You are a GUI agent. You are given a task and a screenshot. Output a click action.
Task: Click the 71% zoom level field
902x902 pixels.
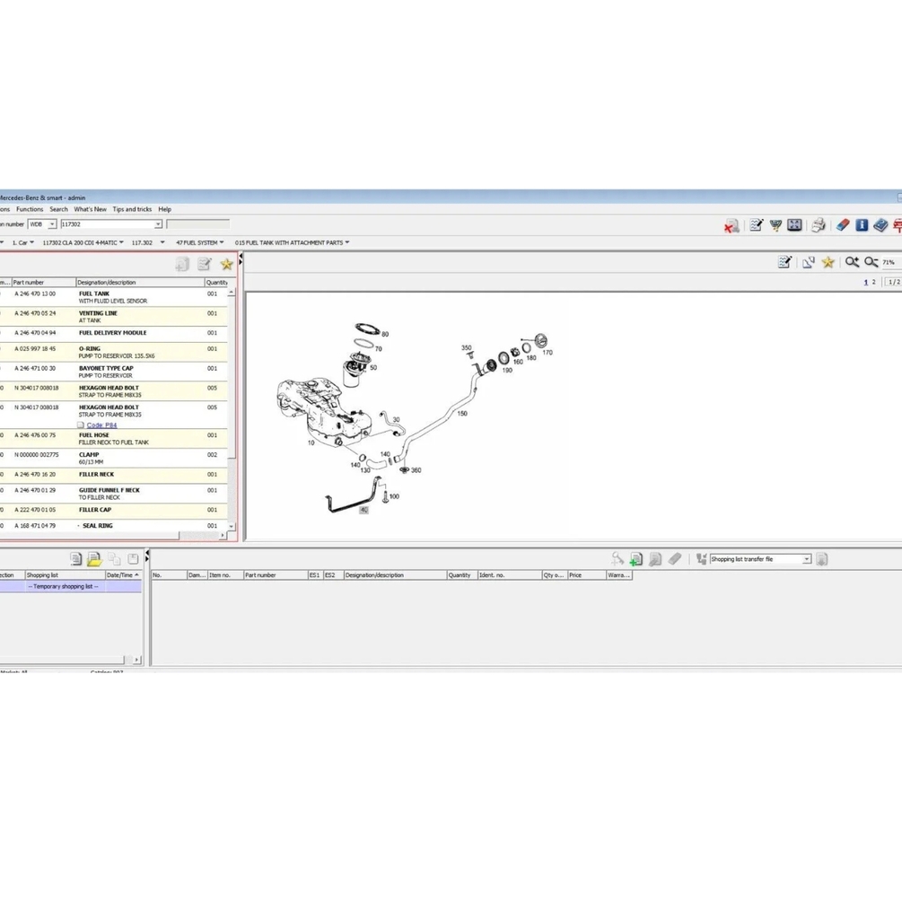tap(890, 262)
